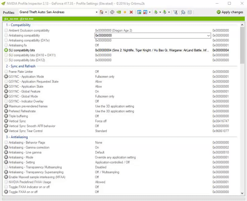Click the refresh profile icon
The width and height of the screenshot is (247, 201).
coord(112,12)
